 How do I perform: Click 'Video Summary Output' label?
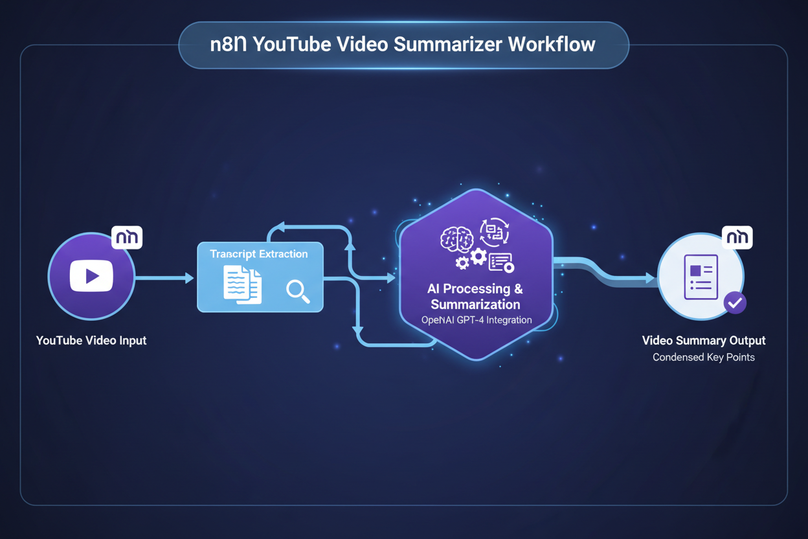704,340
